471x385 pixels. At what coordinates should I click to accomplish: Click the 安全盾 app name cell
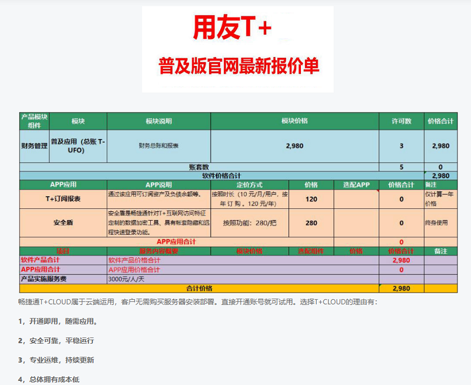tap(63, 223)
